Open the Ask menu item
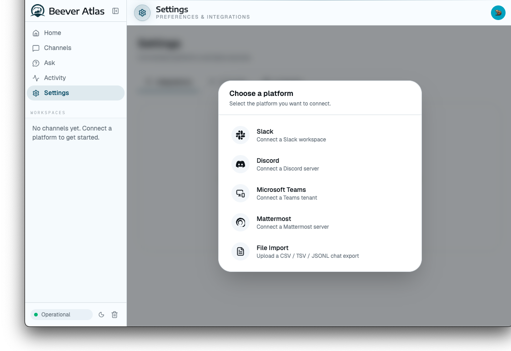Image resolution: width=511 pixels, height=351 pixels. 75,63
